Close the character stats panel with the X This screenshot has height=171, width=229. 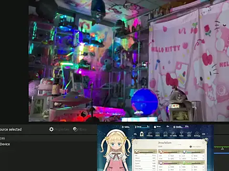pos(206,140)
